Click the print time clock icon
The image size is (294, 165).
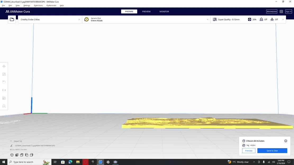click(243, 141)
